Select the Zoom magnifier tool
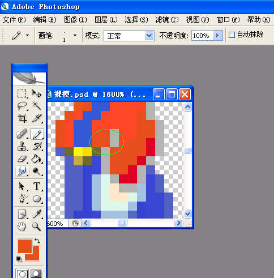This screenshot has width=274, height=278. (x=37, y=226)
